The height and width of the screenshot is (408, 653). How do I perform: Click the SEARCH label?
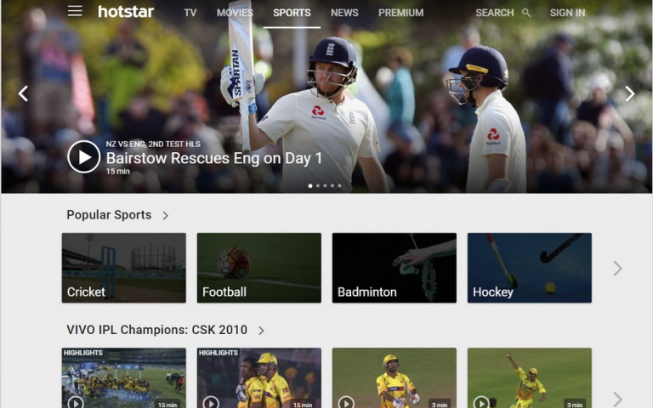[495, 13]
